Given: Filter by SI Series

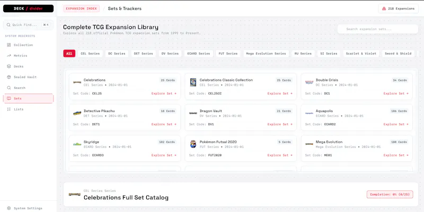Looking at the screenshot, I should [x=329, y=53].
